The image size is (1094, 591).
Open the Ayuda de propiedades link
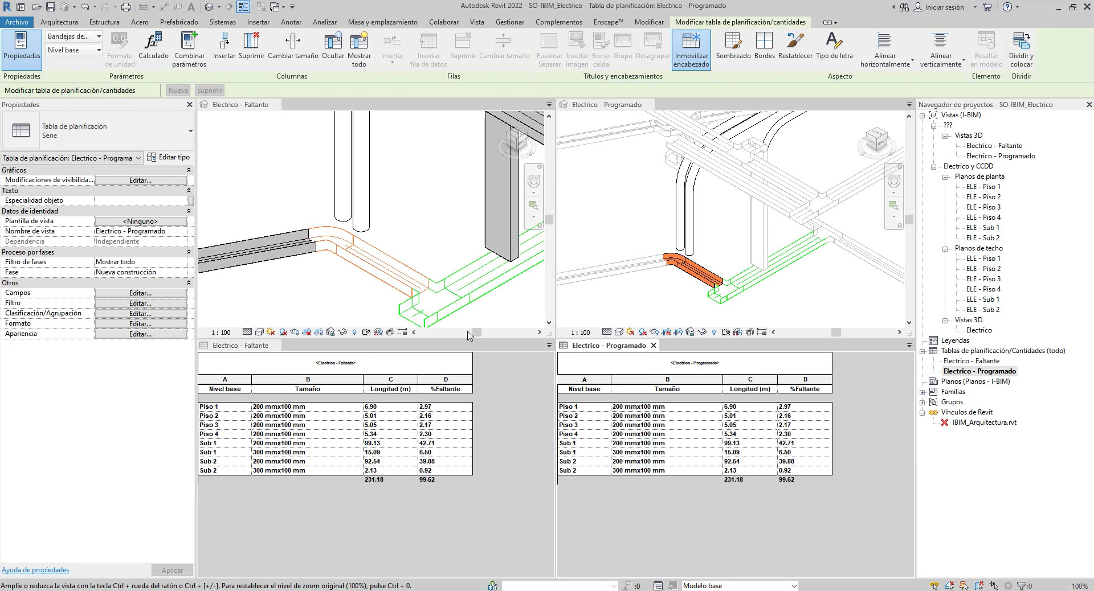click(35, 570)
